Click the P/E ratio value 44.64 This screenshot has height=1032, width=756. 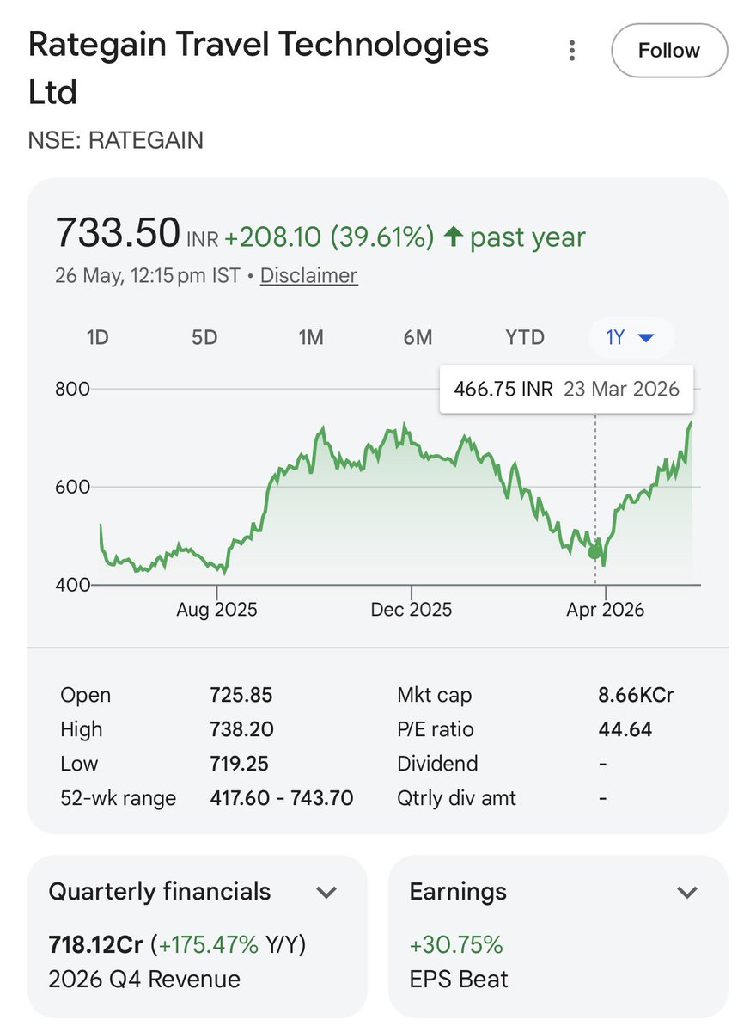[x=625, y=729]
